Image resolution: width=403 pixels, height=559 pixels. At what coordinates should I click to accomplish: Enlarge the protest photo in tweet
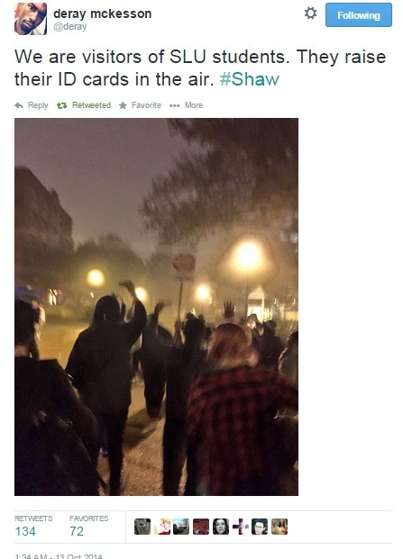click(x=156, y=307)
